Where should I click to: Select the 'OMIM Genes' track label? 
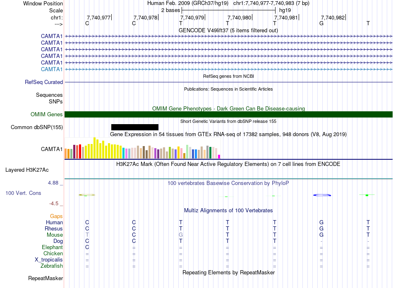(x=47, y=115)
